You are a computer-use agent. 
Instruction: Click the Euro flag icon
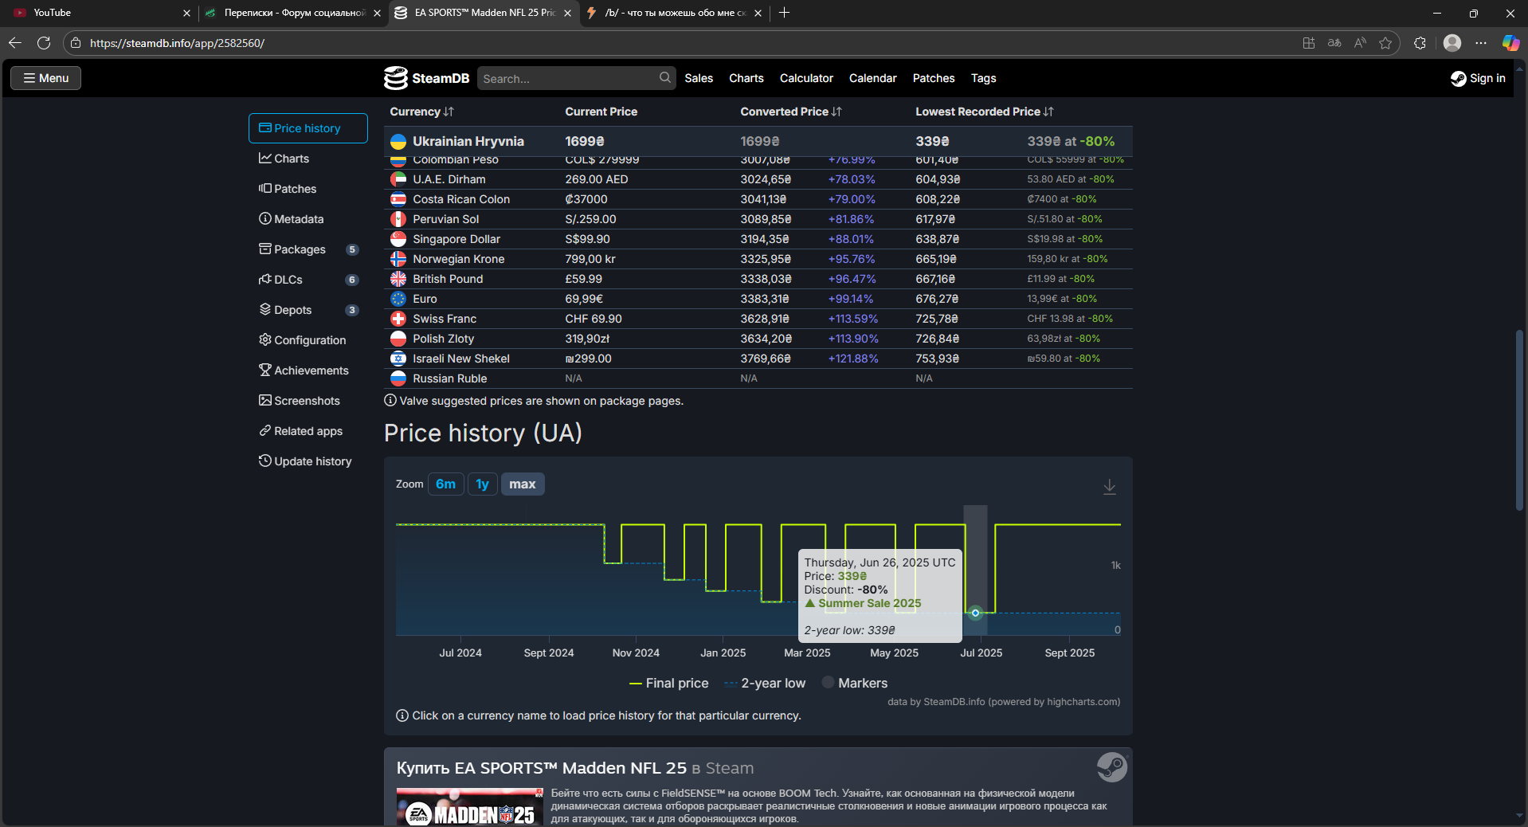pos(398,299)
